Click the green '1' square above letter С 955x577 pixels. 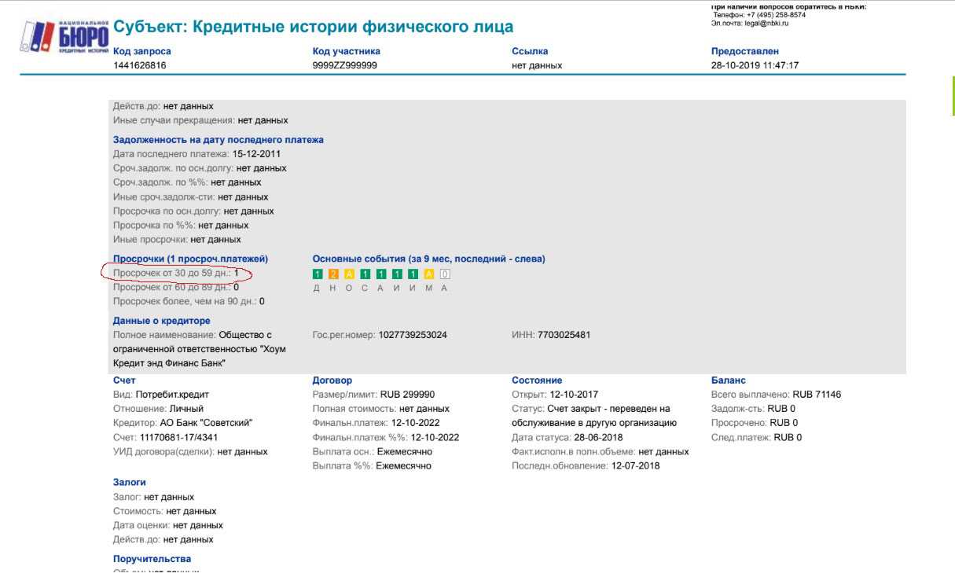coord(365,274)
